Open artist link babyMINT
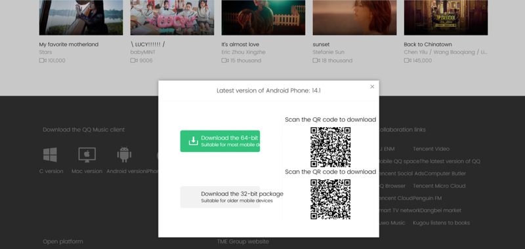Screen dimensions: 525x249 (142, 52)
